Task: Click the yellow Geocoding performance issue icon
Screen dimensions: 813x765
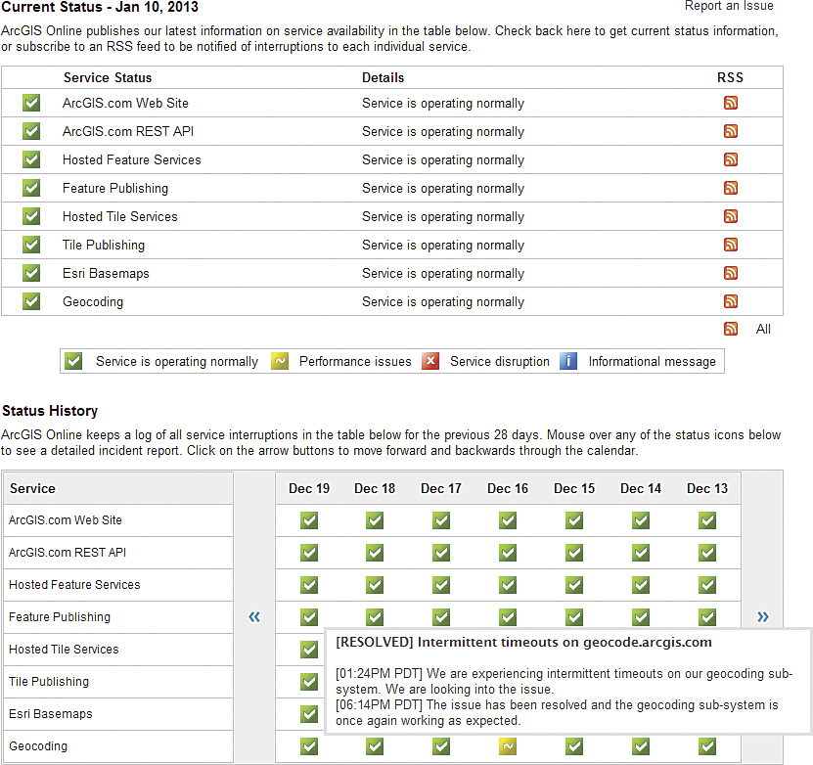Action: point(508,746)
